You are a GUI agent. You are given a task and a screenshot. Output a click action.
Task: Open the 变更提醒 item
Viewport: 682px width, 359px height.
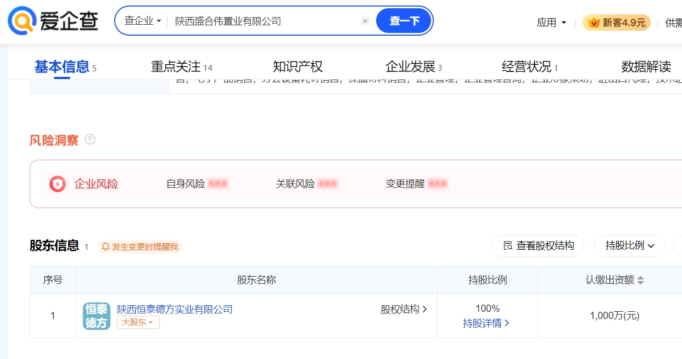pyautogui.click(x=416, y=184)
